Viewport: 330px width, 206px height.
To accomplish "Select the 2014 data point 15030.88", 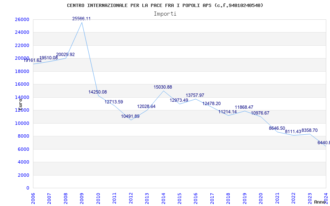I will click(x=163, y=87).
